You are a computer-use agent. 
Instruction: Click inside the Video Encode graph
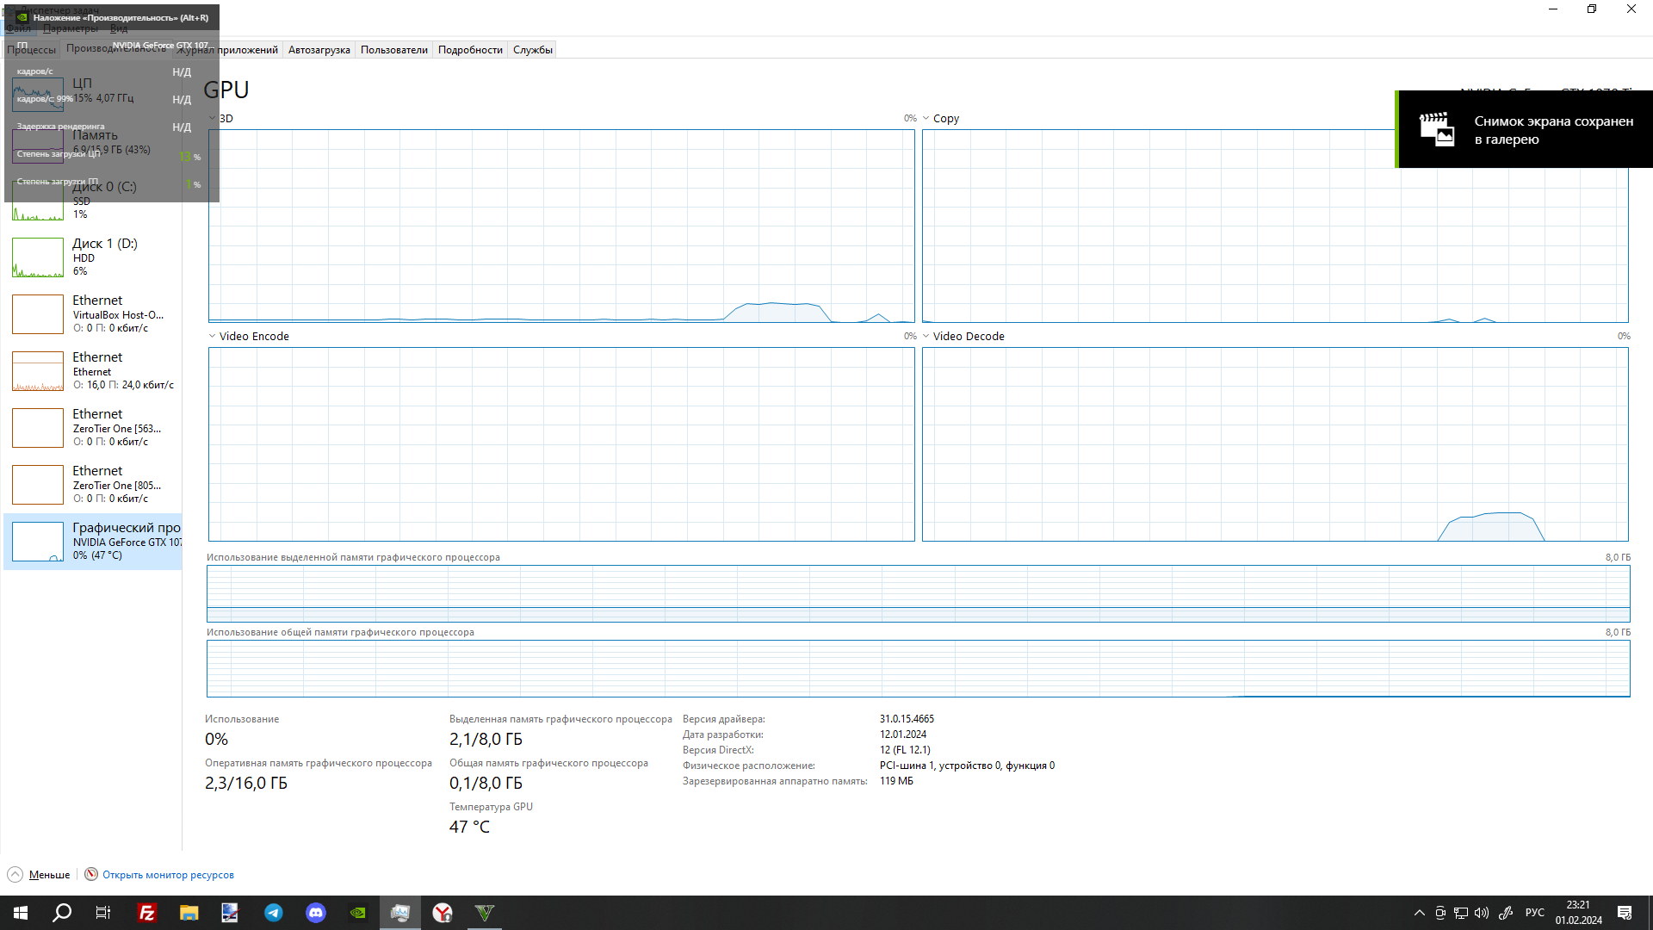pos(561,444)
